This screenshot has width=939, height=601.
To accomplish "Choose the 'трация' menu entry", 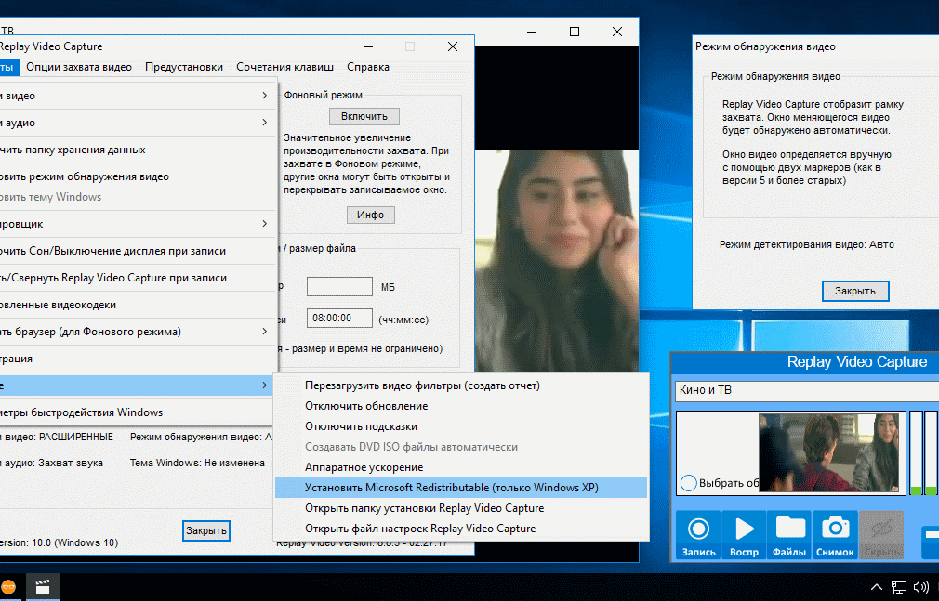I will [138, 359].
